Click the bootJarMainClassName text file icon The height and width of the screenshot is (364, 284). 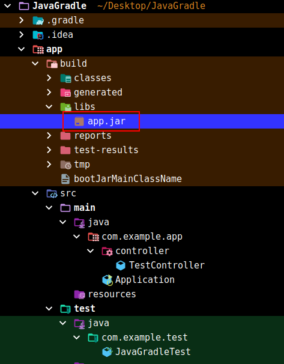coord(65,179)
